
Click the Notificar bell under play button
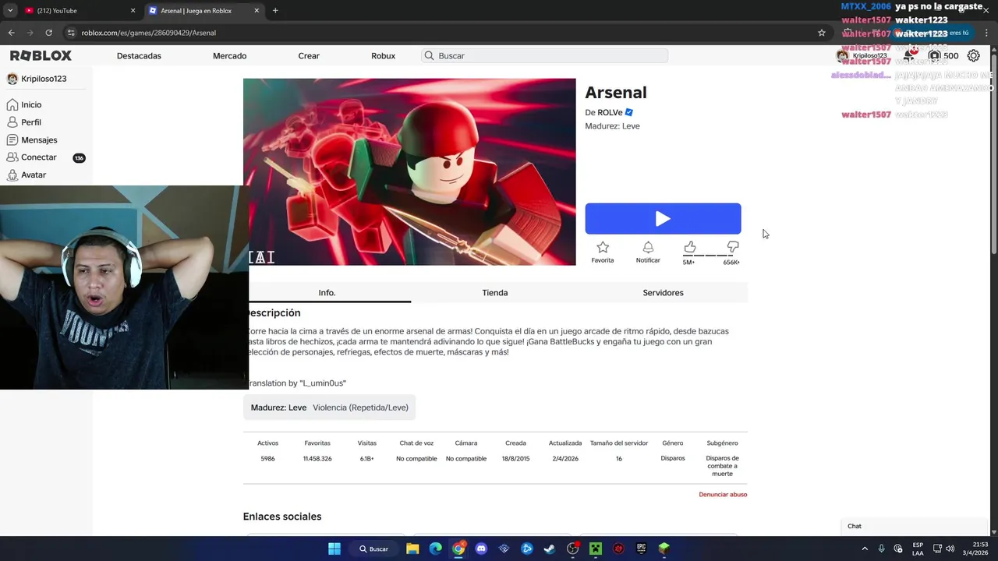point(648,248)
